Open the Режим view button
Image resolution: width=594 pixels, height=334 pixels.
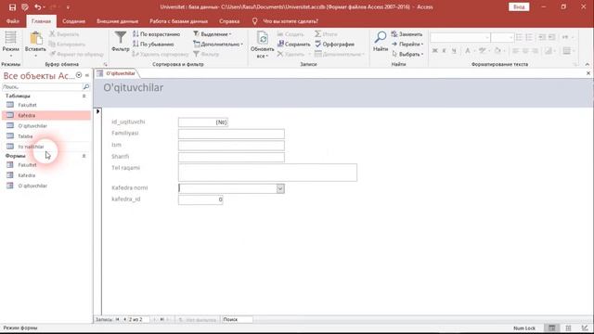click(x=10, y=45)
